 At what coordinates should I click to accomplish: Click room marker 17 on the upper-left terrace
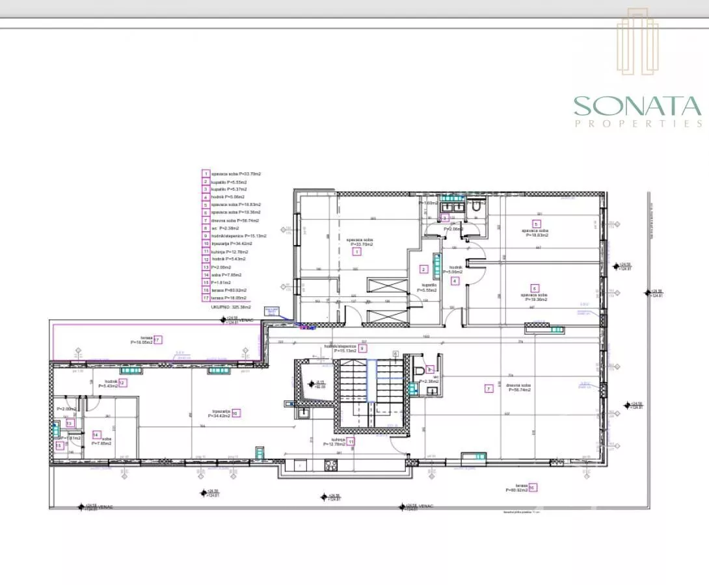click(x=157, y=339)
